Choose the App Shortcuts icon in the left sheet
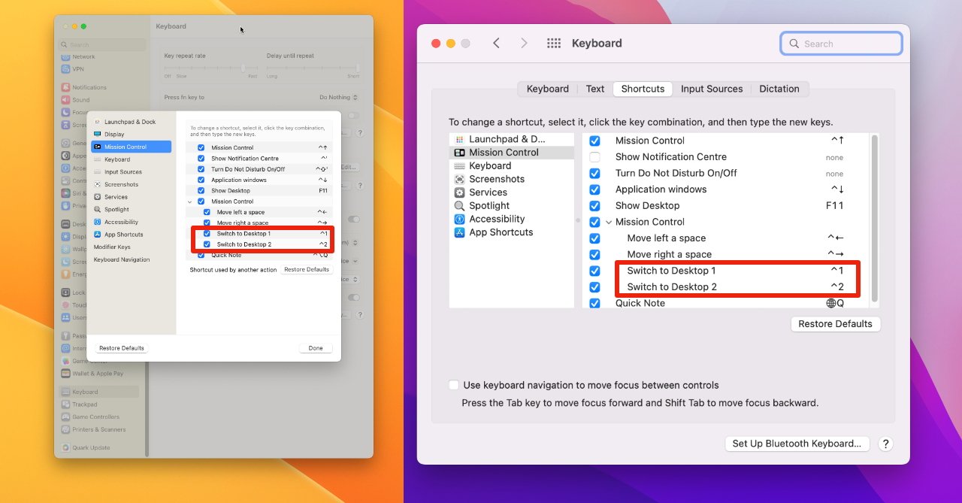The height and width of the screenshot is (503, 962). (x=97, y=235)
